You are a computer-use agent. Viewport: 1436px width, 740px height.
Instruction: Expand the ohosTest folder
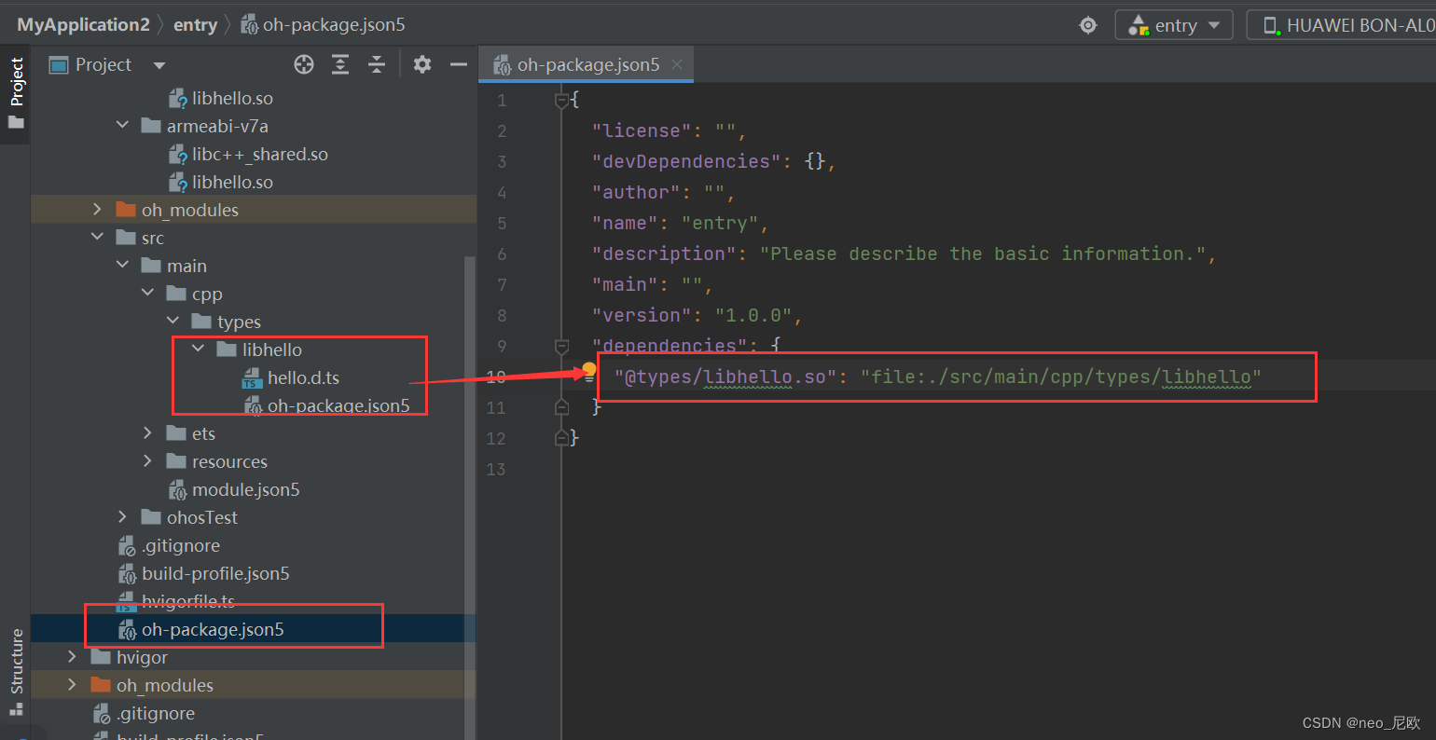tap(122, 516)
